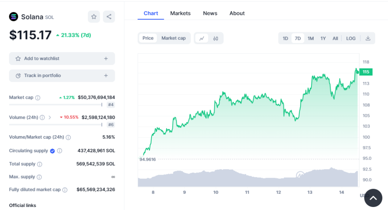The width and height of the screenshot is (388, 210).
Task: Click the Circulating supply info icon
Action: 59,151
